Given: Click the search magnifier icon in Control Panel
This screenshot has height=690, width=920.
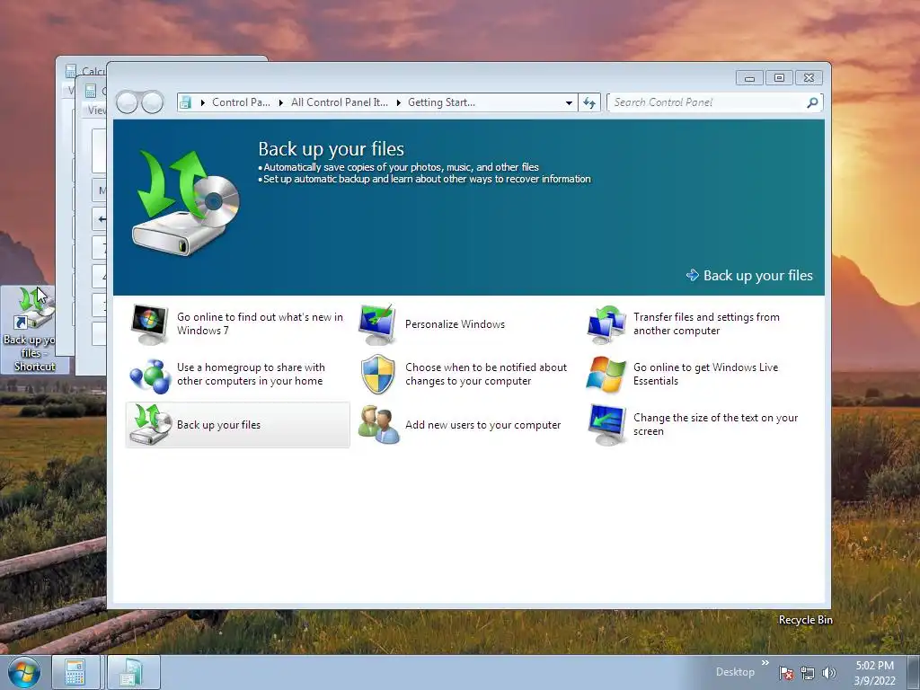Looking at the screenshot, I should point(812,102).
